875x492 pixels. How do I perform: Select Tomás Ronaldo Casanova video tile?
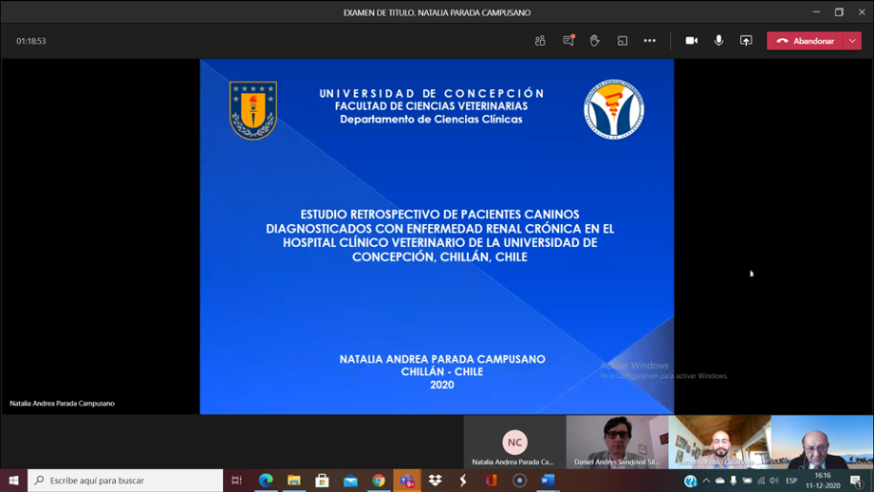coord(720,442)
